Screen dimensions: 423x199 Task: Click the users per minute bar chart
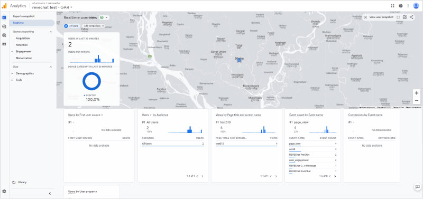(x=91, y=59)
